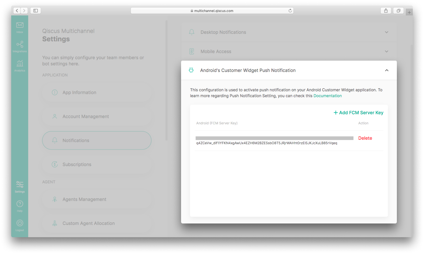Image resolution: width=424 pixels, height=254 pixels.
Task: Click the Notifications bell icon in menu
Action: click(x=55, y=140)
